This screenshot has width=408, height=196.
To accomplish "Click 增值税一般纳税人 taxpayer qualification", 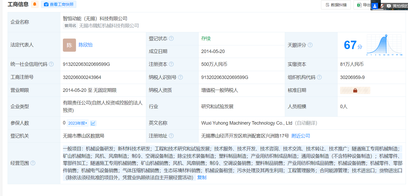I will (220, 90).
